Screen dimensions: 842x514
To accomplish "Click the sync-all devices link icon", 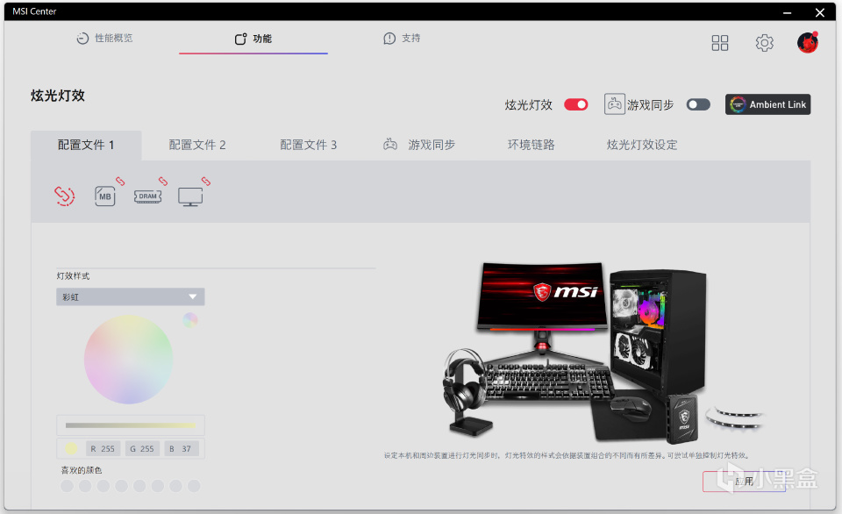I will pyautogui.click(x=64, y=196).
